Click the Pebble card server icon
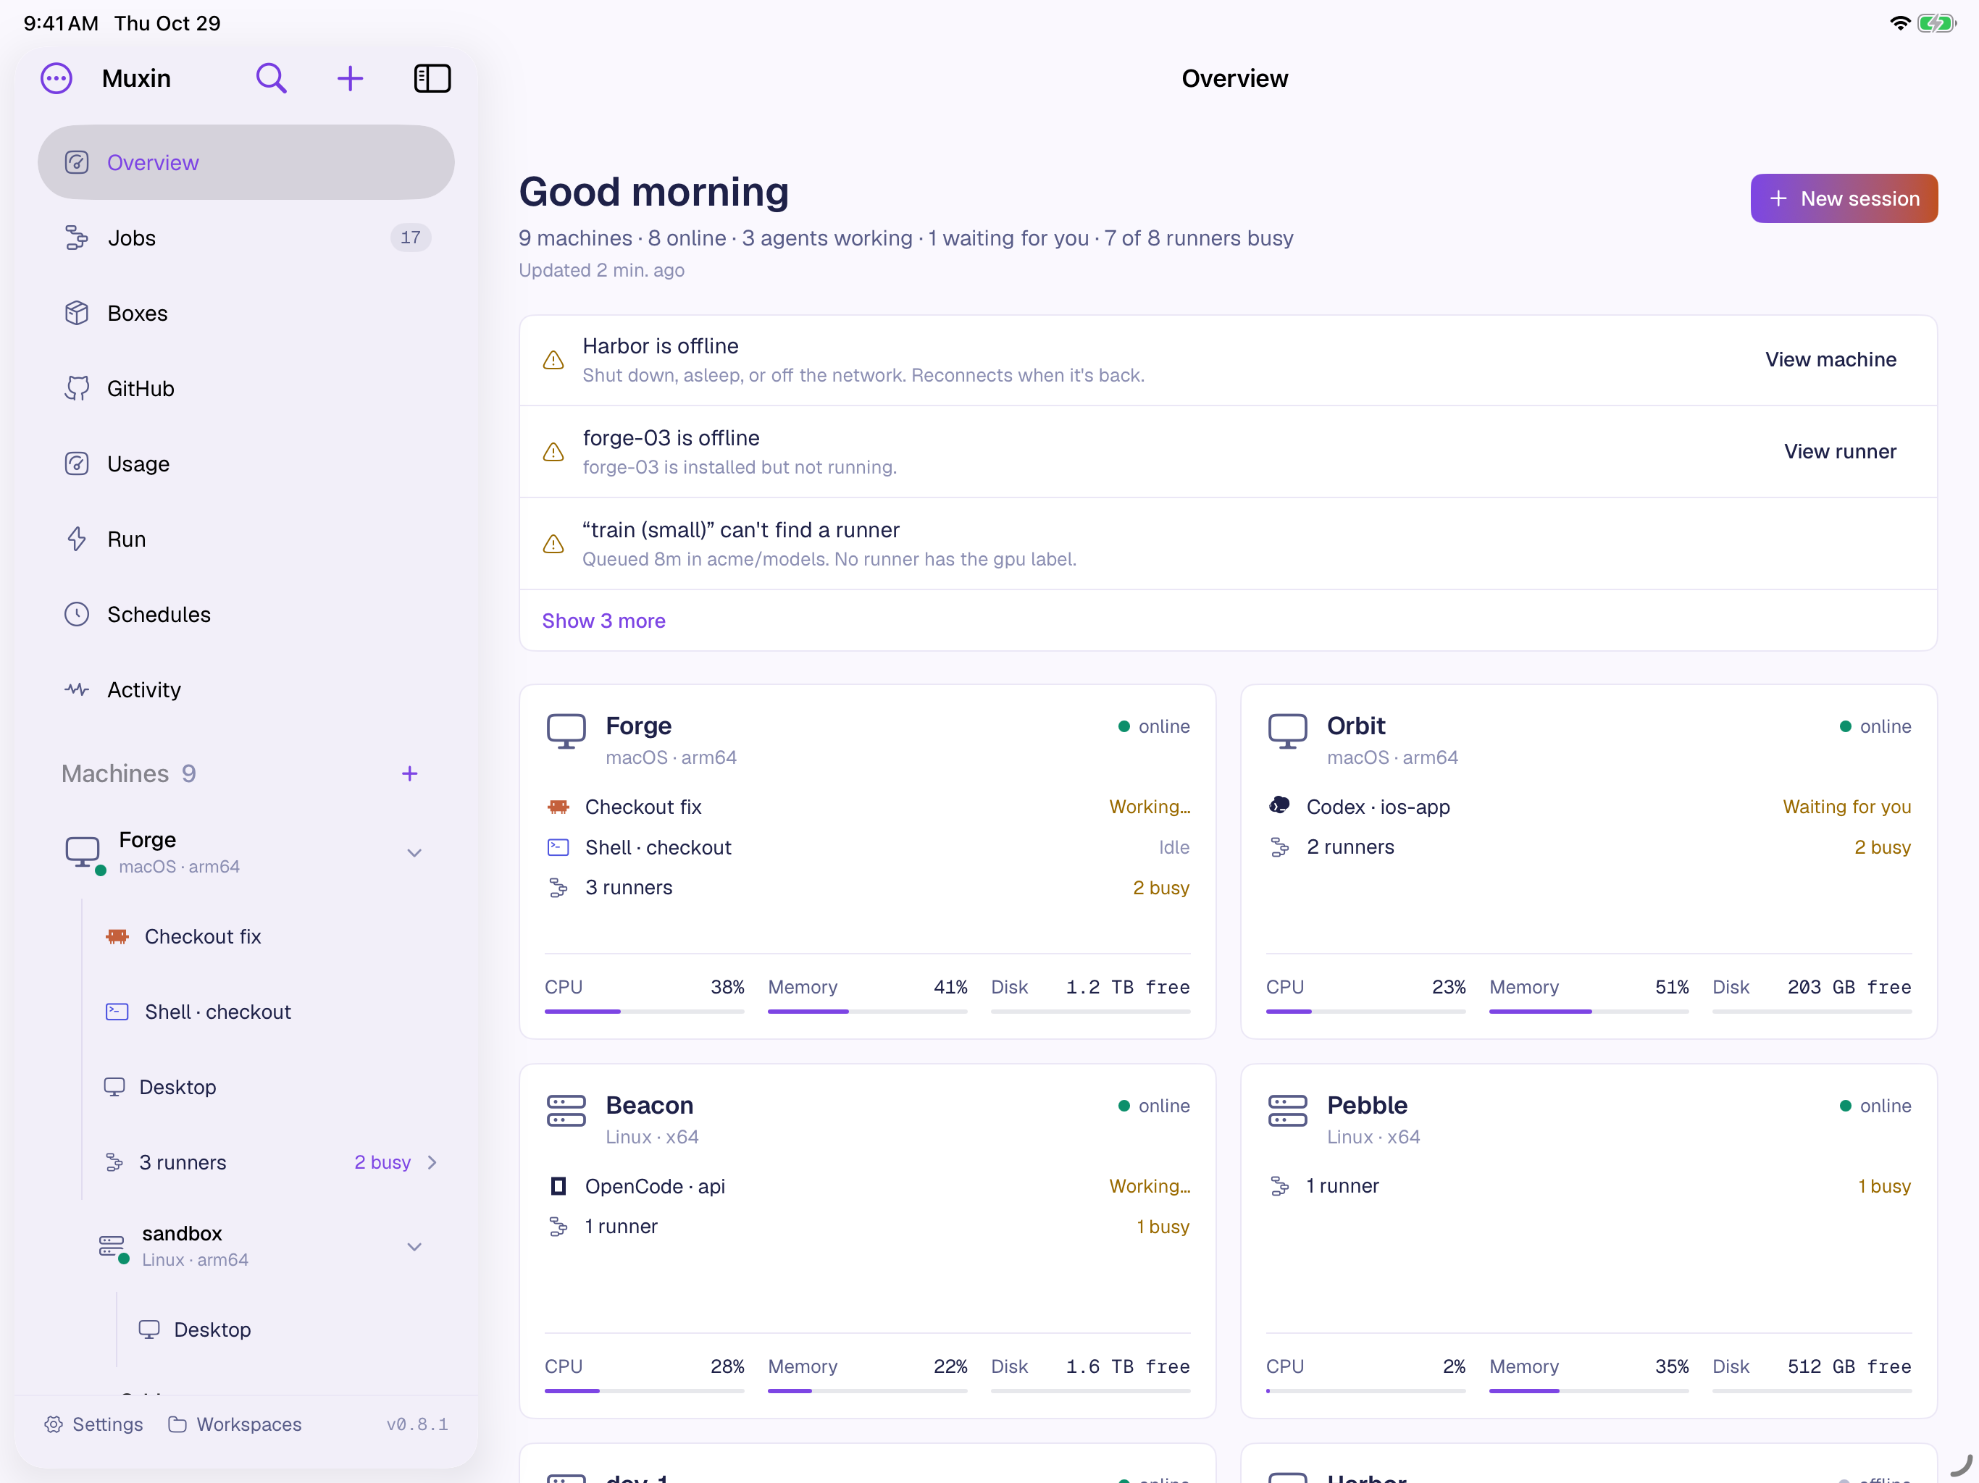 pos(1287,1111)
